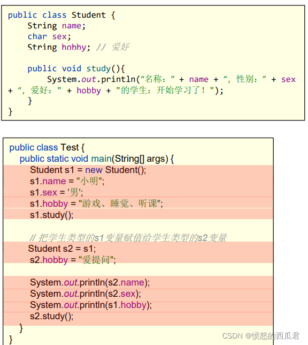Click the 'public class Student {' line
This screenshot has height=345, width=308.
click(x=61, y=15)
